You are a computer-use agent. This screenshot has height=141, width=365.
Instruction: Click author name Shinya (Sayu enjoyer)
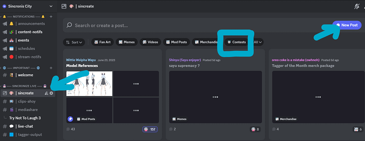(185, 60)
